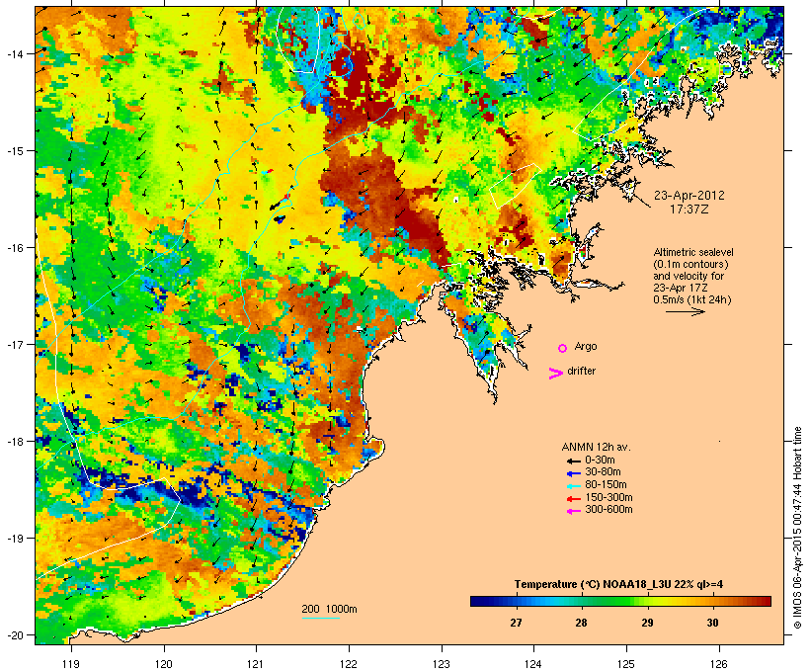Click the IMOS copyright timestamp text

[x=797, y=528]
